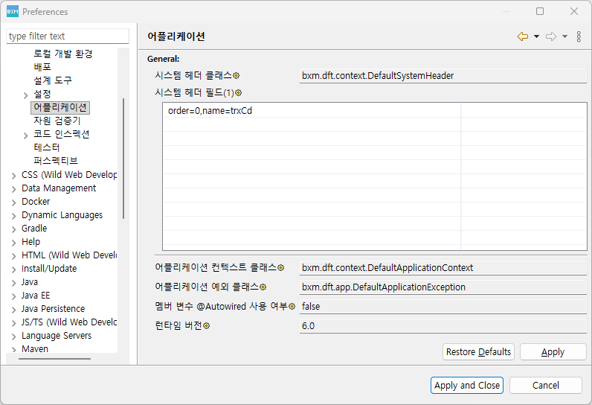Image resolution: width=592 pixels, height=405 pixels.
Task: Click the 시스템 헤더 클래스 value field
Action: (x=443, y=75)
